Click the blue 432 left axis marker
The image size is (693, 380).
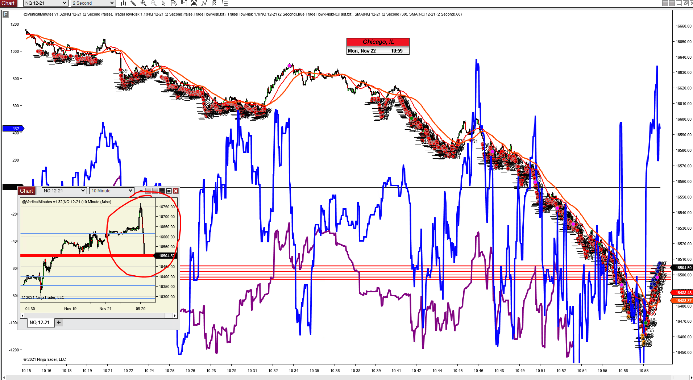(13, 129)
